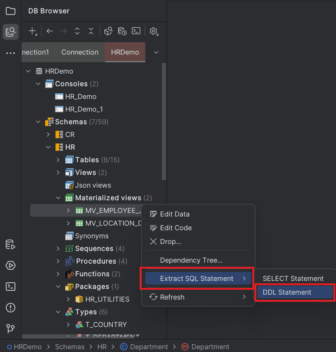Expand all tree nodes via toolbar icon
The image size is (336, 352).
[77, 31]
